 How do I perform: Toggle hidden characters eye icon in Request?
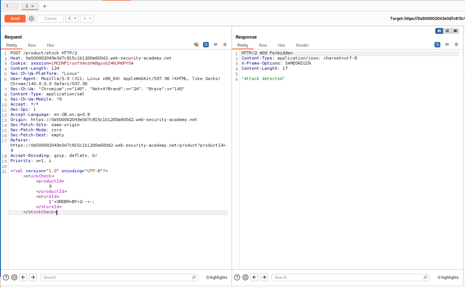[196, 45]
